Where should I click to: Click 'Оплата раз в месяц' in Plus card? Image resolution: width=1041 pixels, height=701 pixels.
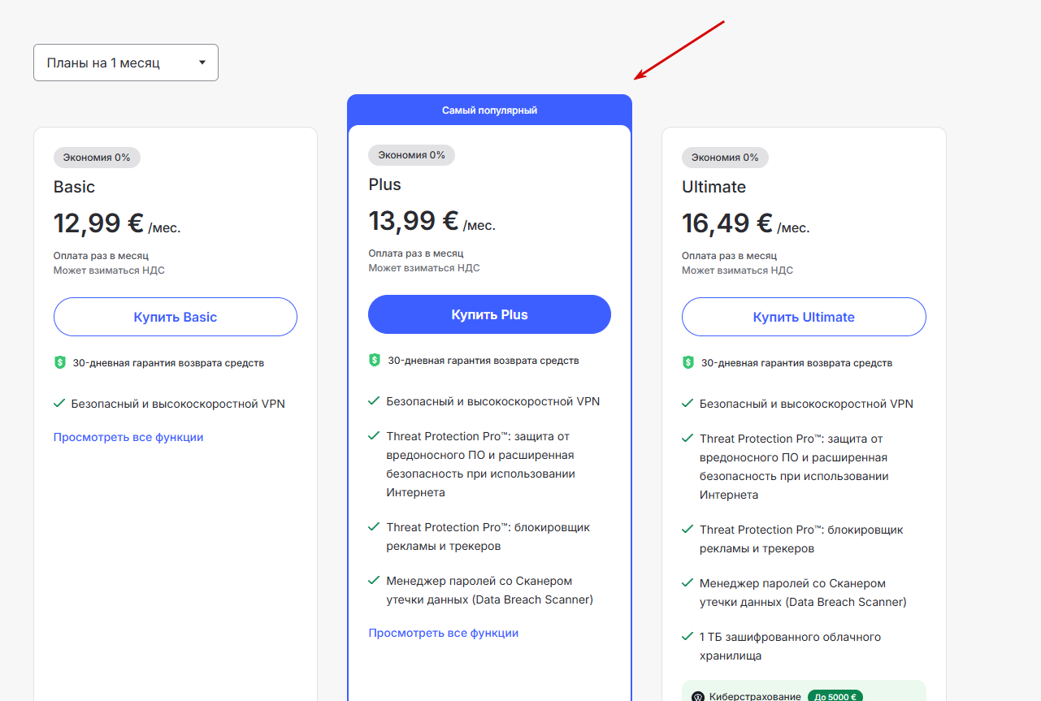[x=416, y=253]
